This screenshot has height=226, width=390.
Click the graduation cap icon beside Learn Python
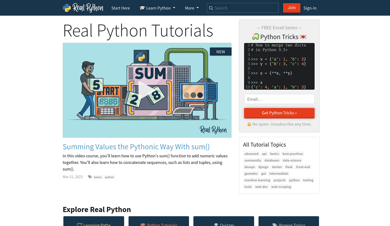(142, 8)
